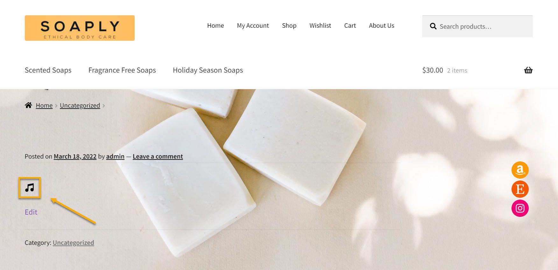
Task: Open the Amazon social icon
Action: [520, 170]
